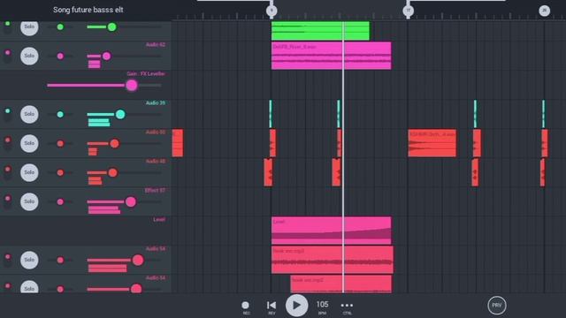Tap the PRV circular button
The width and height of the screenshot is (566, 318).
point(497,306)
